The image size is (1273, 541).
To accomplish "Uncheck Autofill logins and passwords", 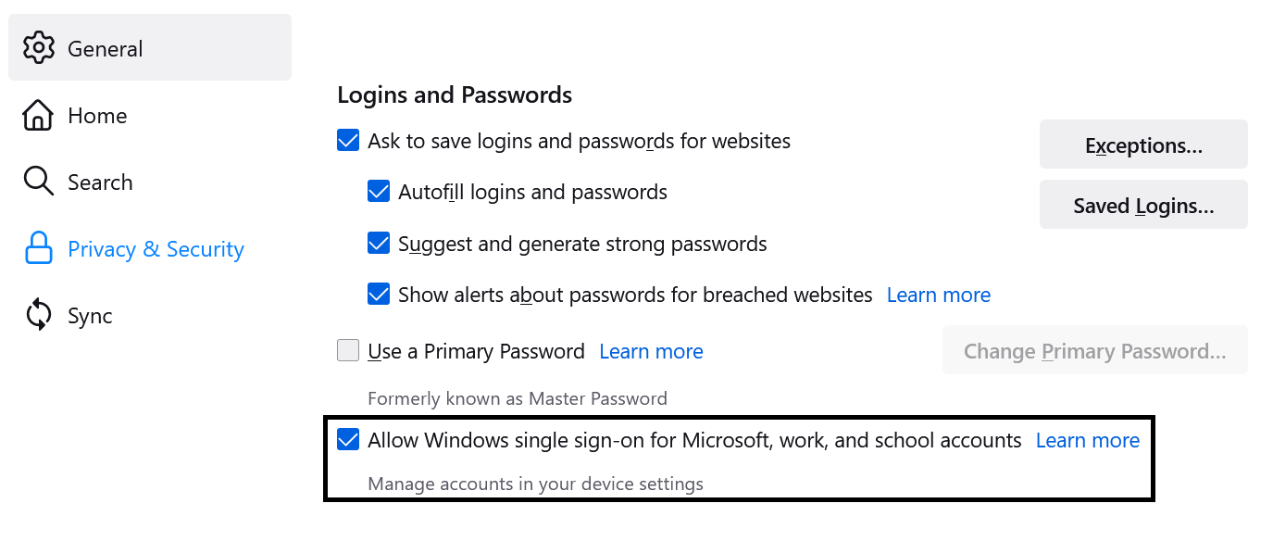I will point(379,191).
